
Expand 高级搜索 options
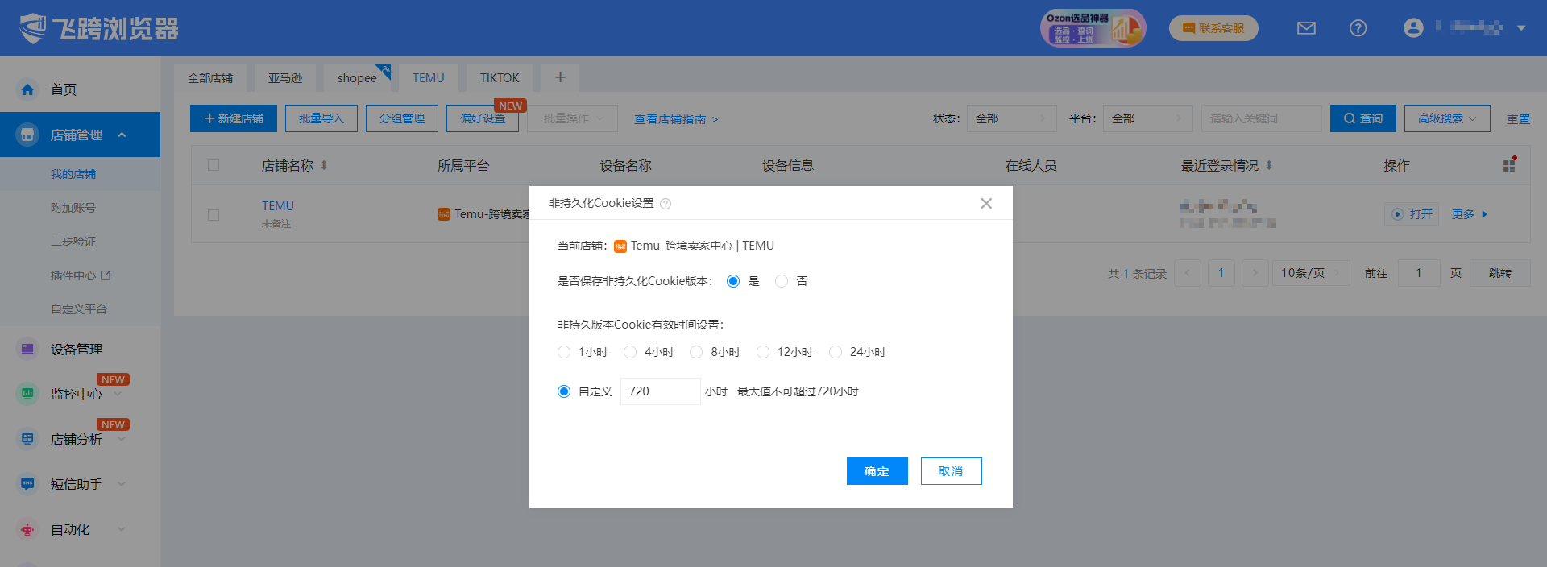tap(1447, 118)
